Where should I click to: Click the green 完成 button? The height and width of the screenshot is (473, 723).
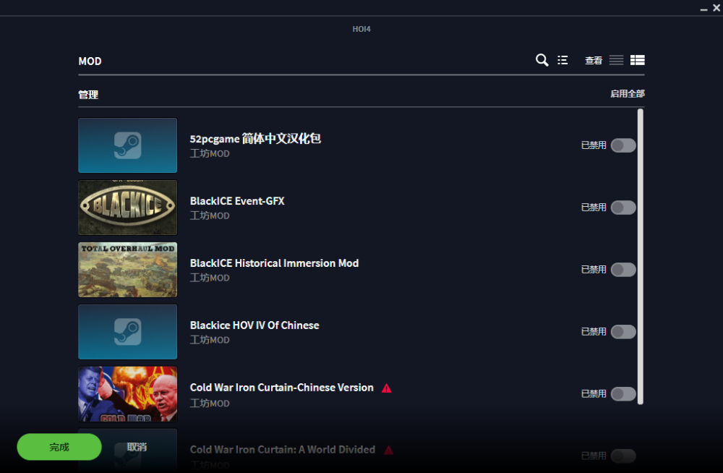[59, 447]
